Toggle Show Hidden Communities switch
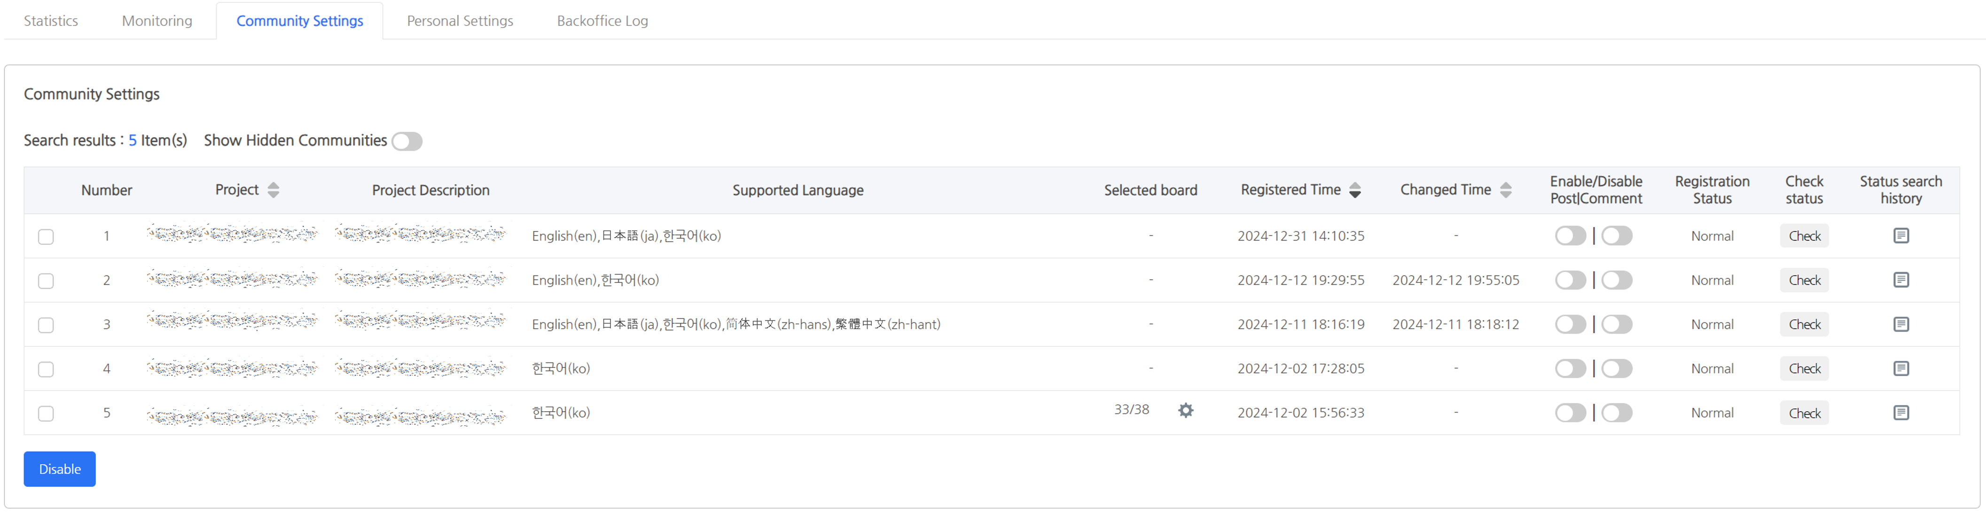This screenshot has width=1986, height=516. coord(407,141)
